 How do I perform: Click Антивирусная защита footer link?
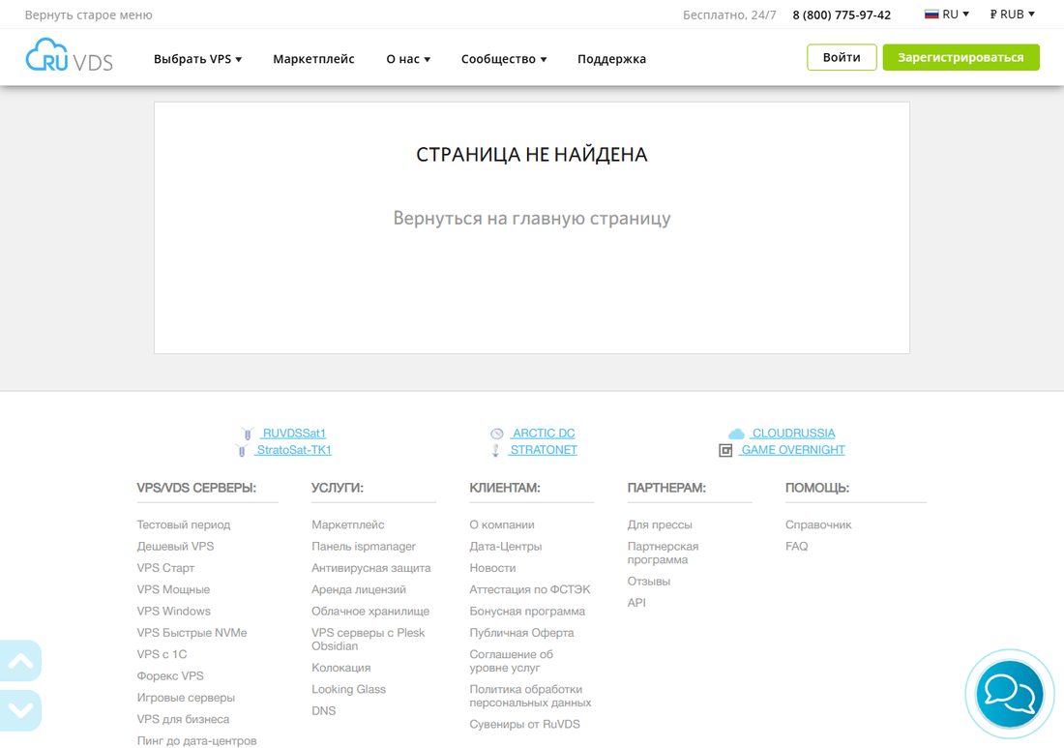[370, 568]
